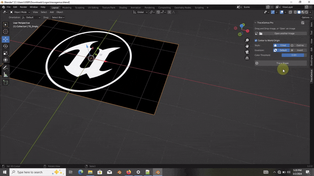
Task: Open the Item sidebar tab
Action: click(311, 25)
